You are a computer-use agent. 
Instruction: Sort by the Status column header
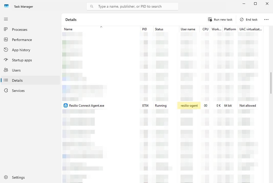[159, 29]
